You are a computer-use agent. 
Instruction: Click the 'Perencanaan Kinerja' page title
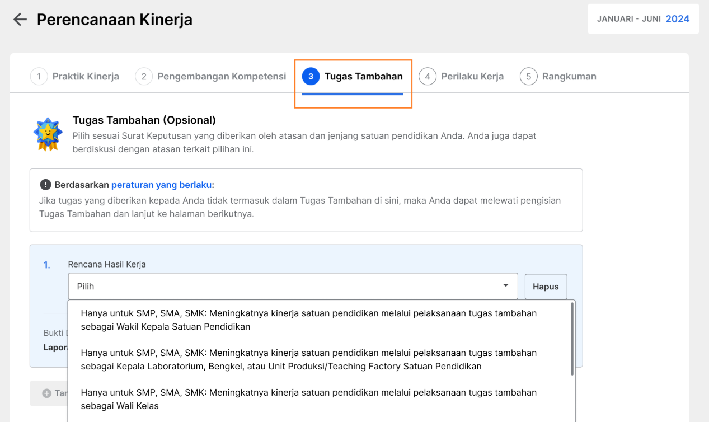pos(115,20)
